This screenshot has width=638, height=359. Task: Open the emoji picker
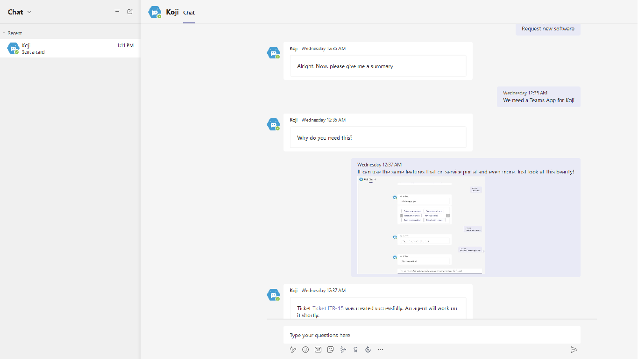pyautogui.click(x=305, y=350)
